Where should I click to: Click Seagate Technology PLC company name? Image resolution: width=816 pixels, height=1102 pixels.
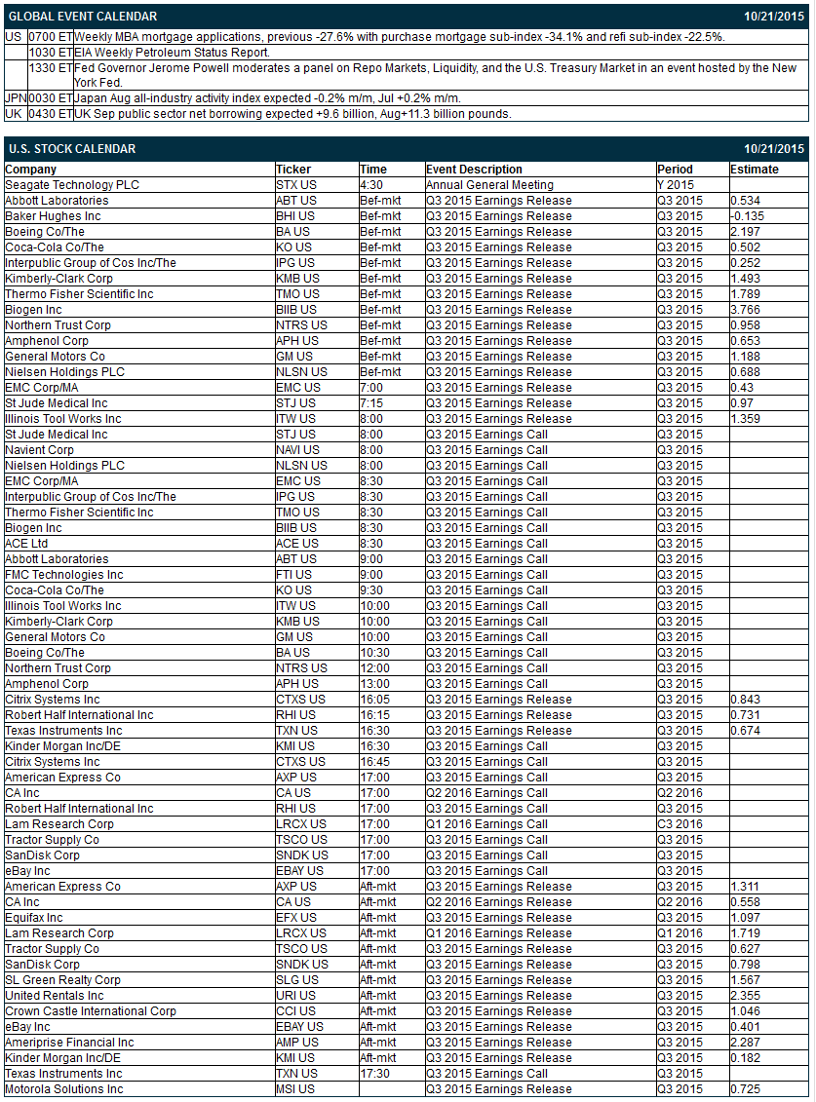coord(72,185)
